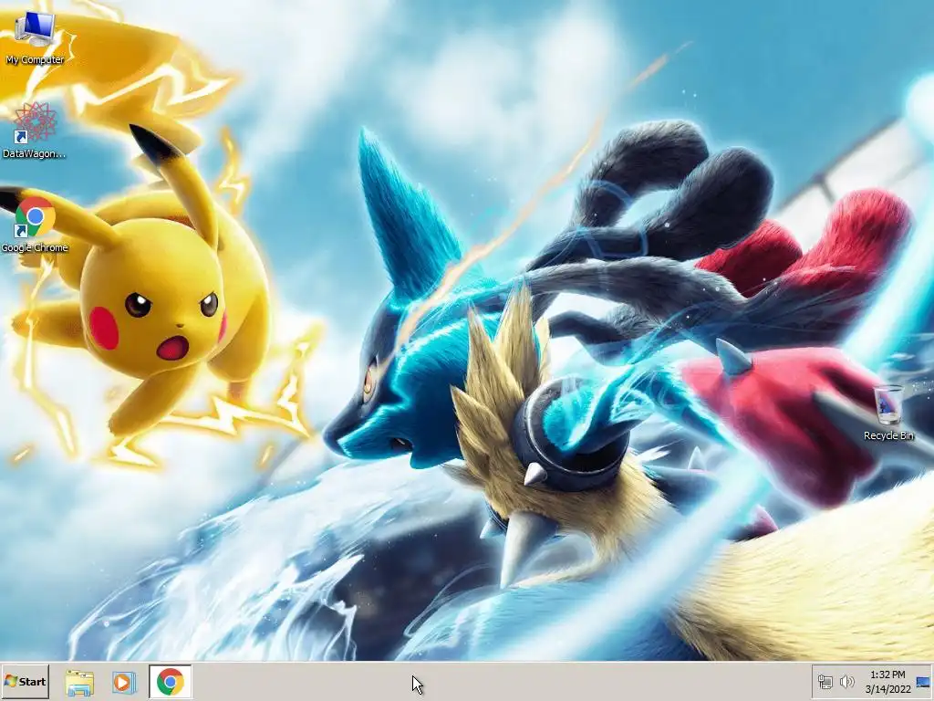Open the Start menu
934x701 pixels.
coord(25,681)
